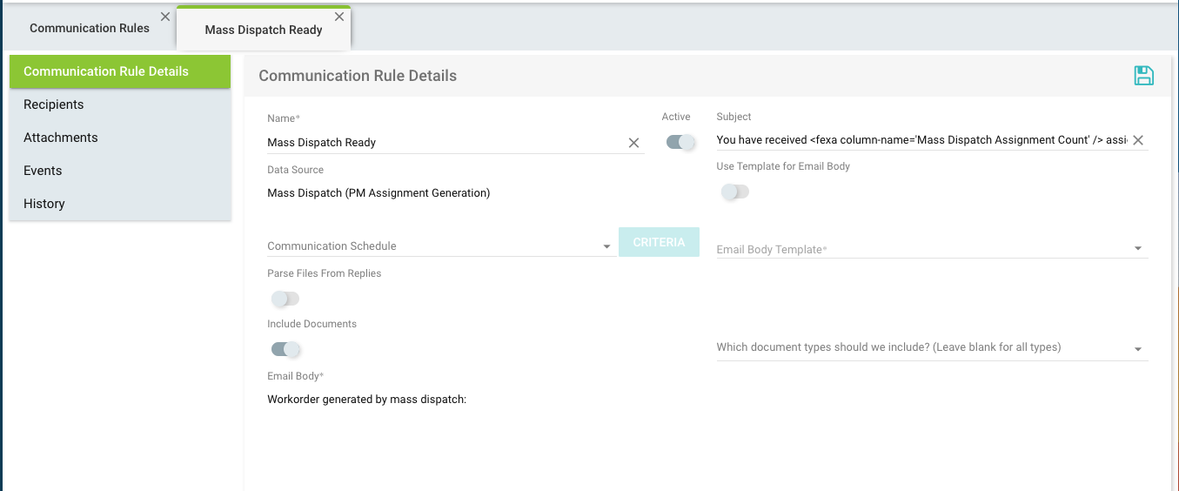Image resolution: width=1179 pixels, height=491 pixels.
Task: Close the Communication Rules tab
Action: point(165,17)
